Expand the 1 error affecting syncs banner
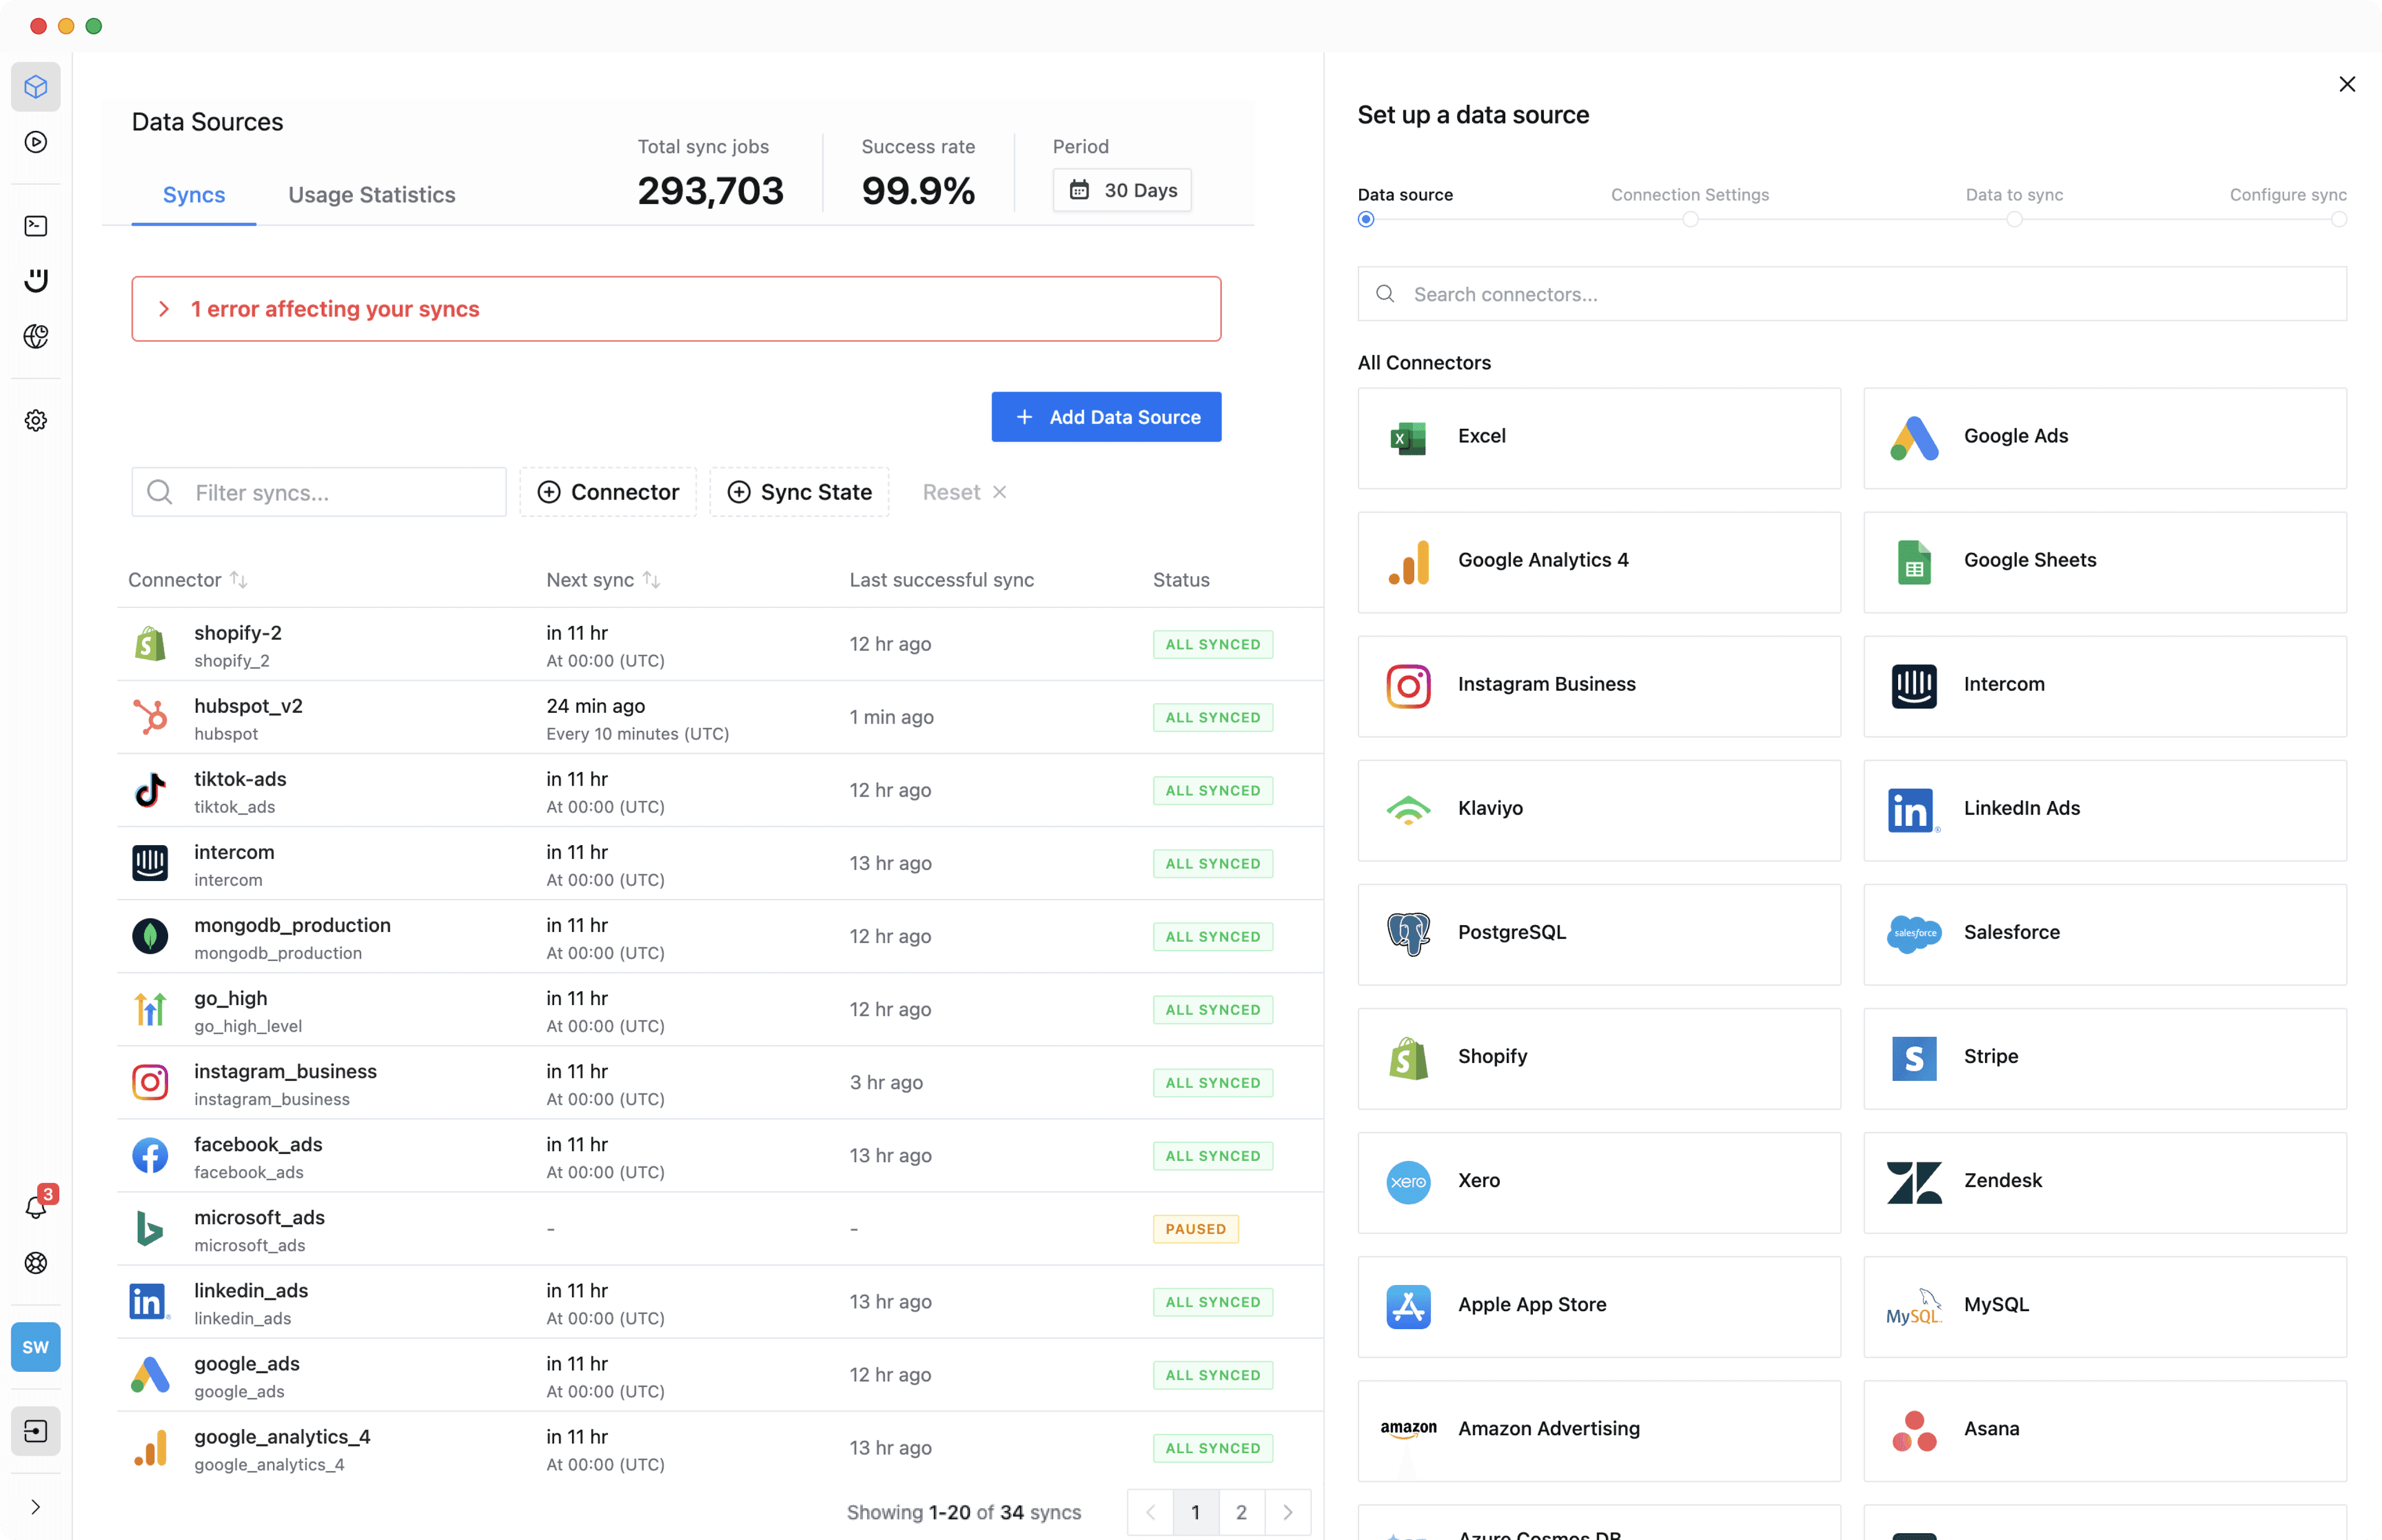 677,309
